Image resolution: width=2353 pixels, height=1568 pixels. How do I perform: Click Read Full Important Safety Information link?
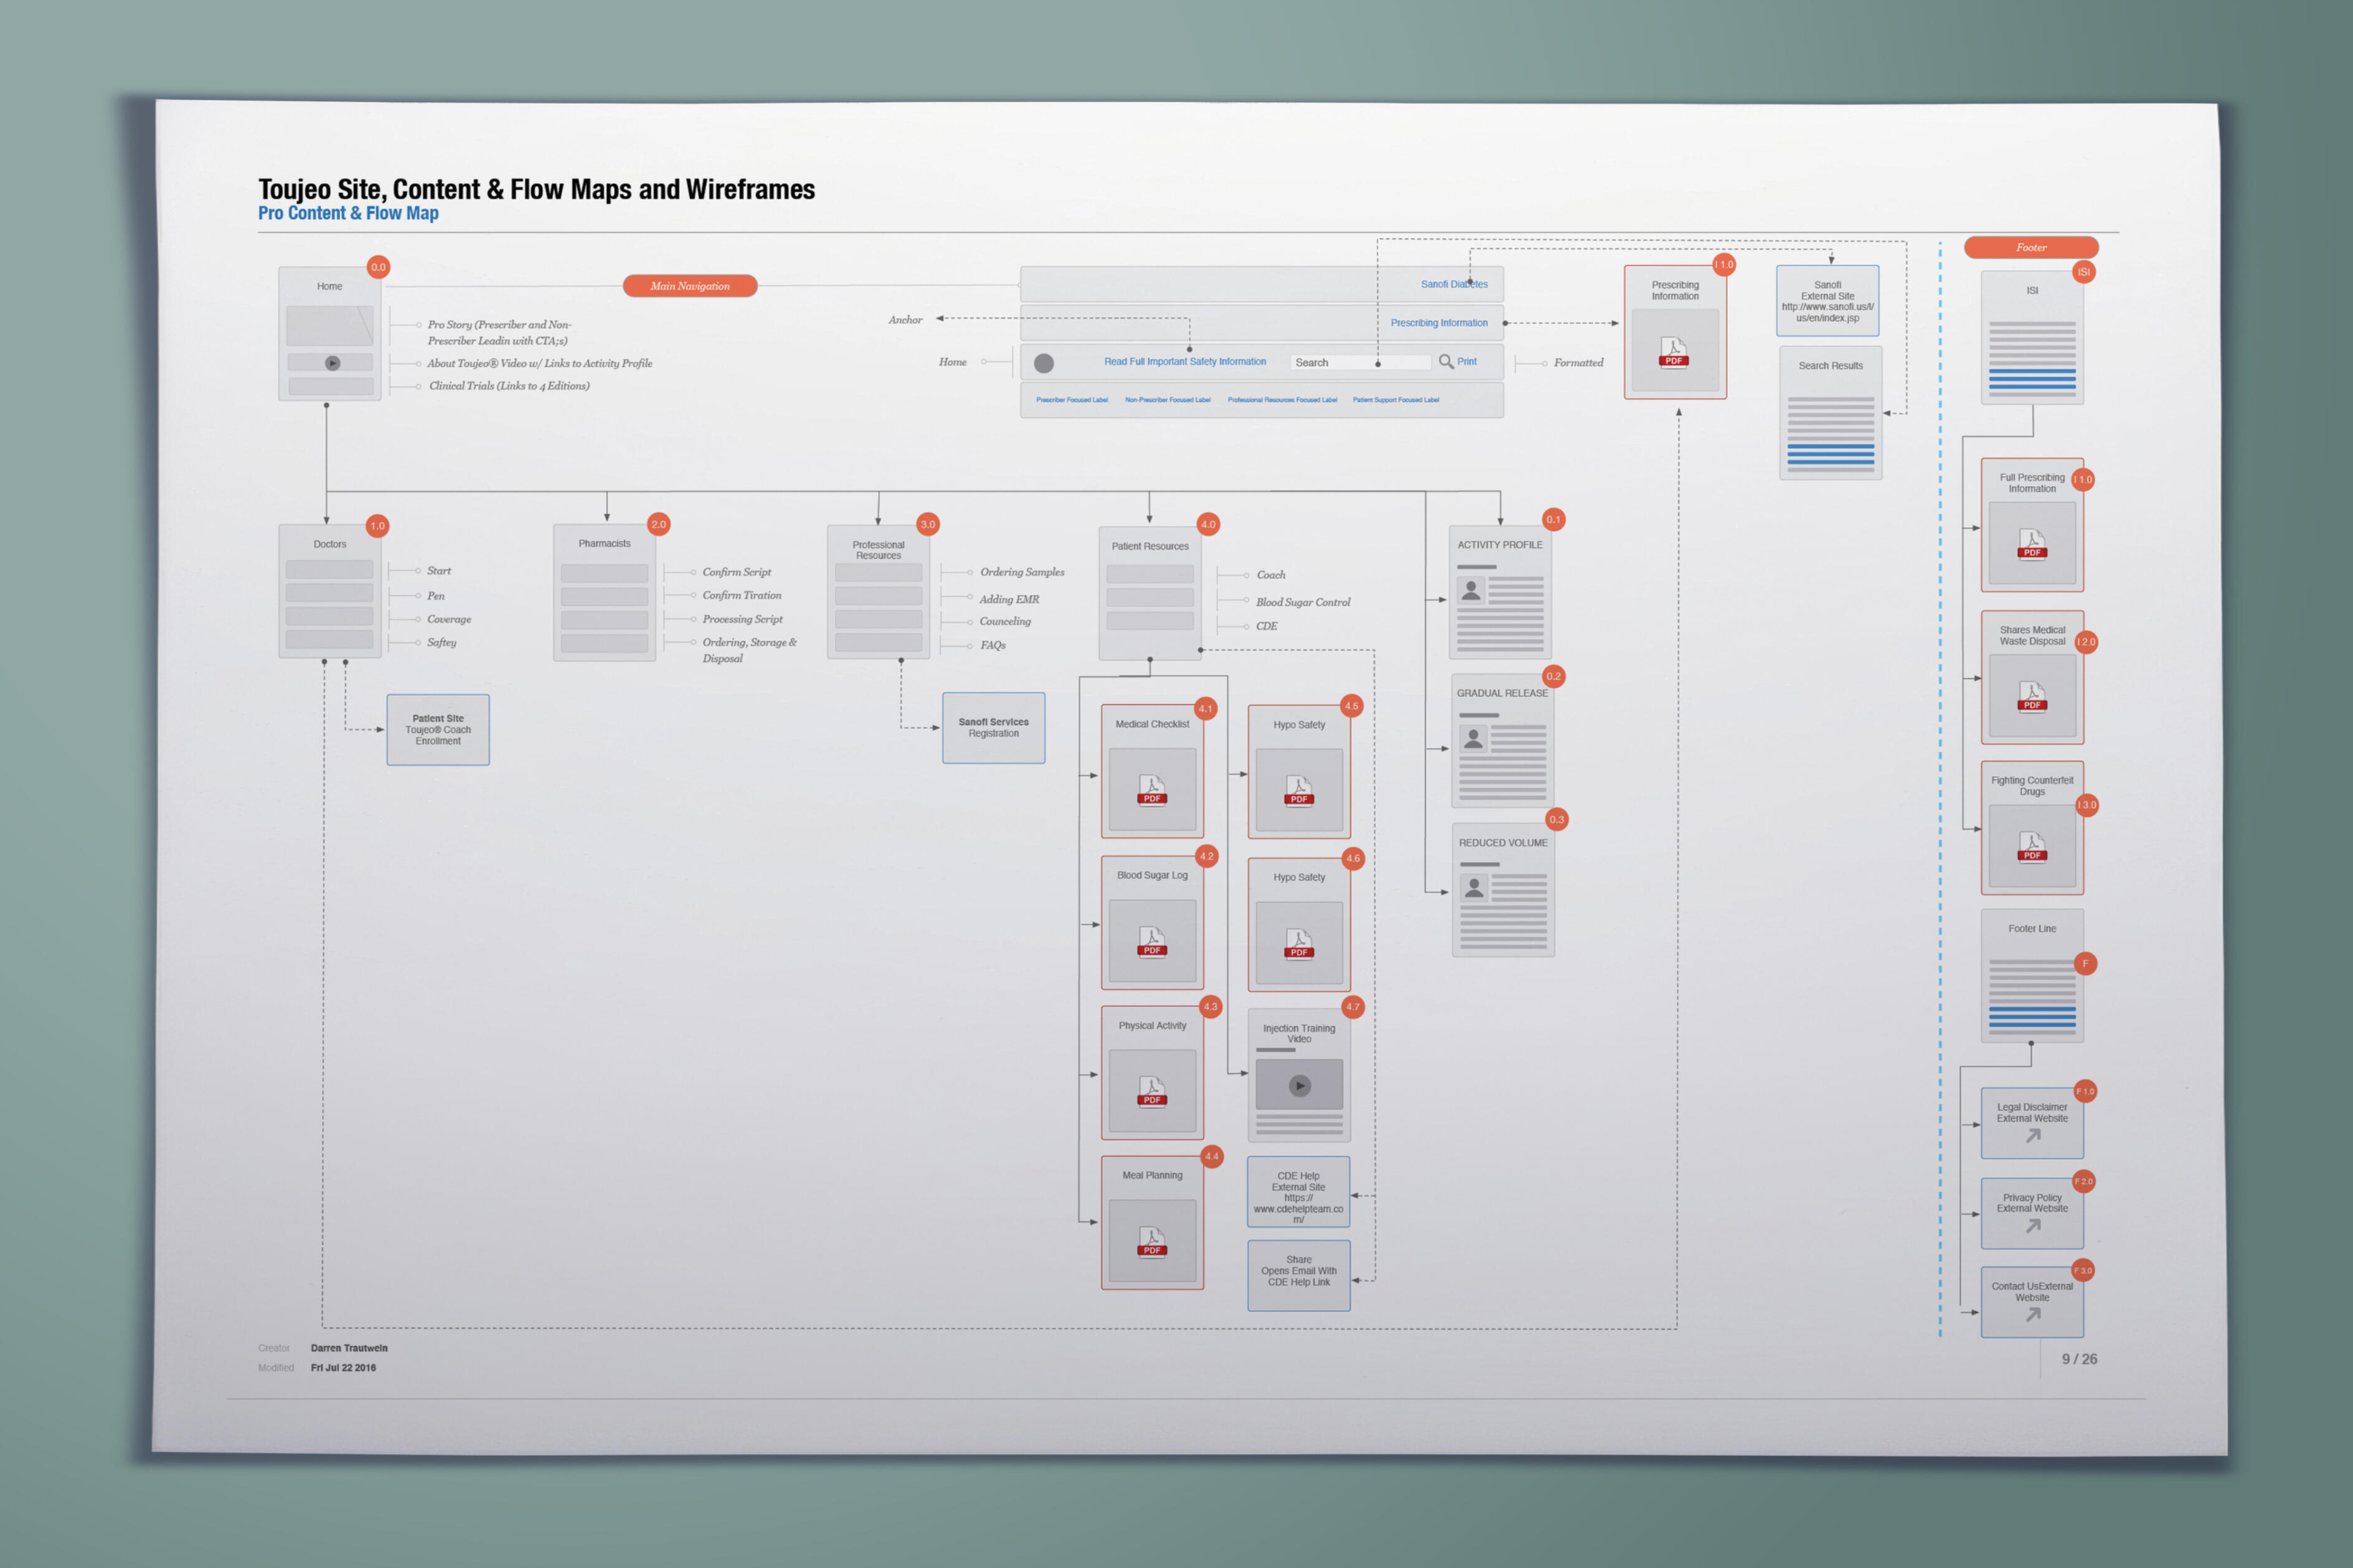[1185, 362]
